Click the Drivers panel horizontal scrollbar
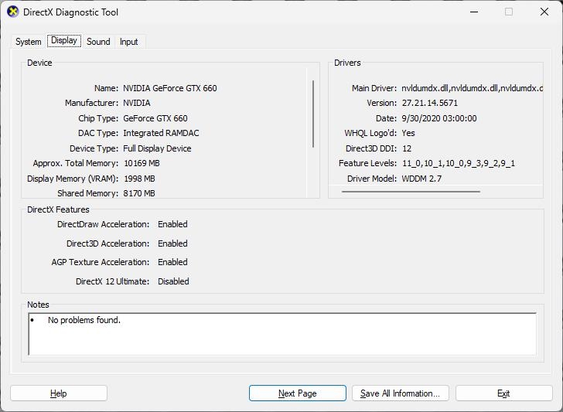 (411, 192)
